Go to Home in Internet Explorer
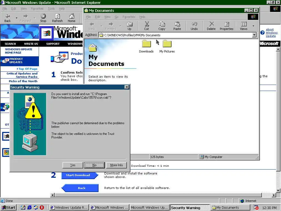281x211 pixels. 72,18
